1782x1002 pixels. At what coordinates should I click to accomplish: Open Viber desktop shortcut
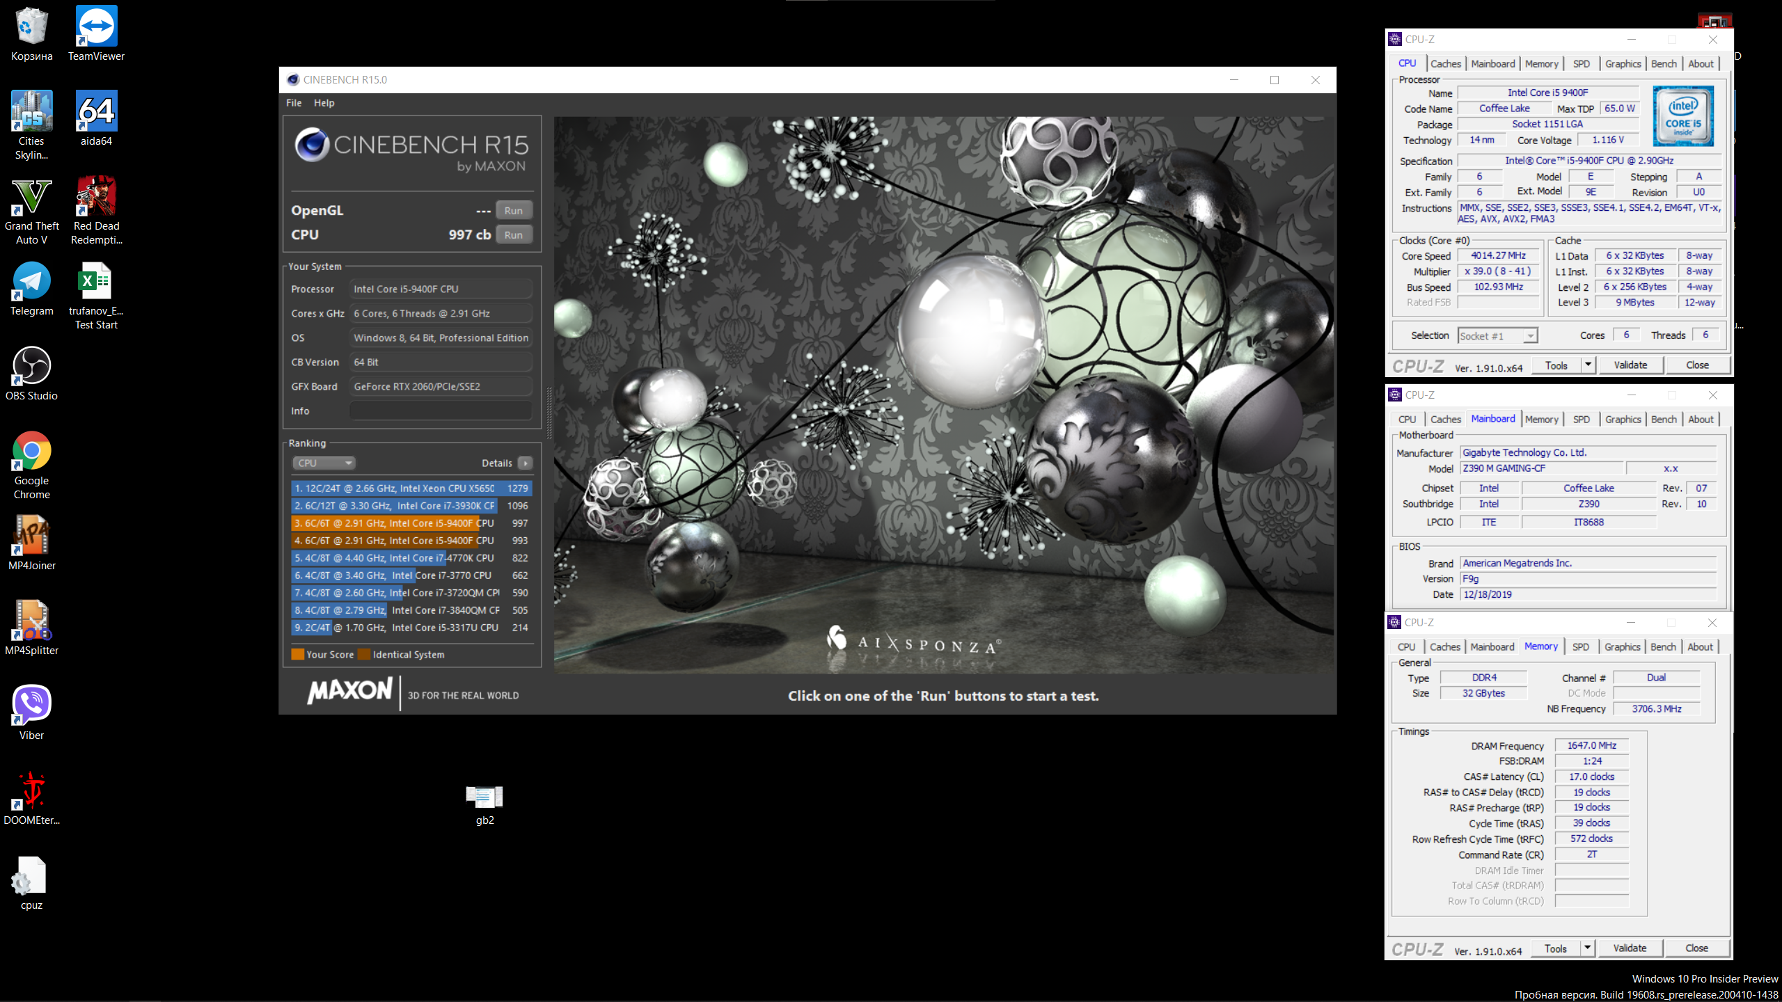pyautogui.click(x=31, y=713)
